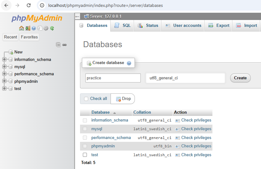Open the SQL tab

click(122, 26)
